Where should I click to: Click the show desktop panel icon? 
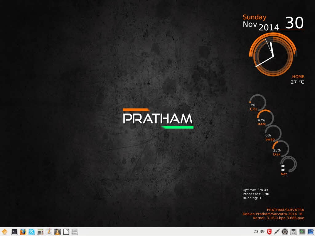point(311,232)
